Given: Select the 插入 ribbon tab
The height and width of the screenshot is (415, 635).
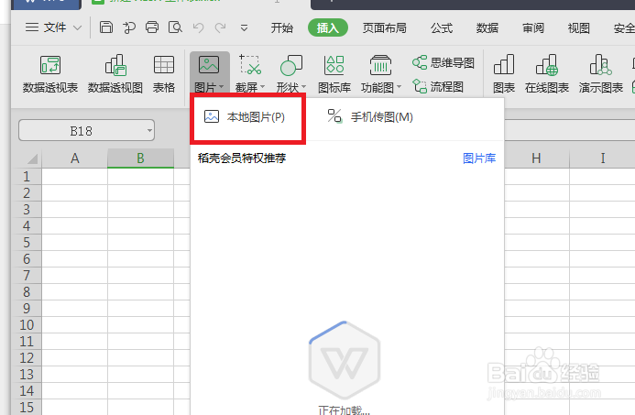Looking at the screenshot, I should [x=328, y=27].
